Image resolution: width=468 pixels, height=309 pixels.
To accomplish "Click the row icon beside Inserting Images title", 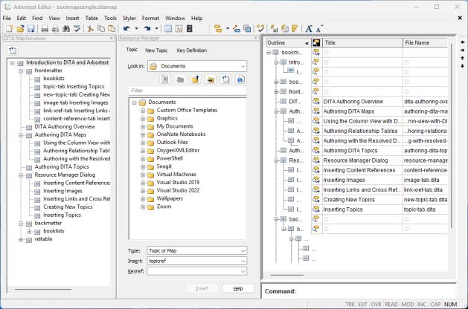I will point(316,180).
